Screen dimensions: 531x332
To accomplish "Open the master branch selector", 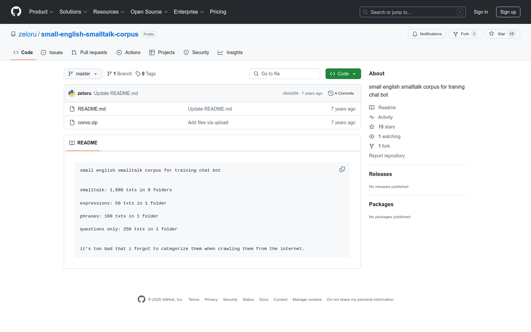I will (83, 74).
